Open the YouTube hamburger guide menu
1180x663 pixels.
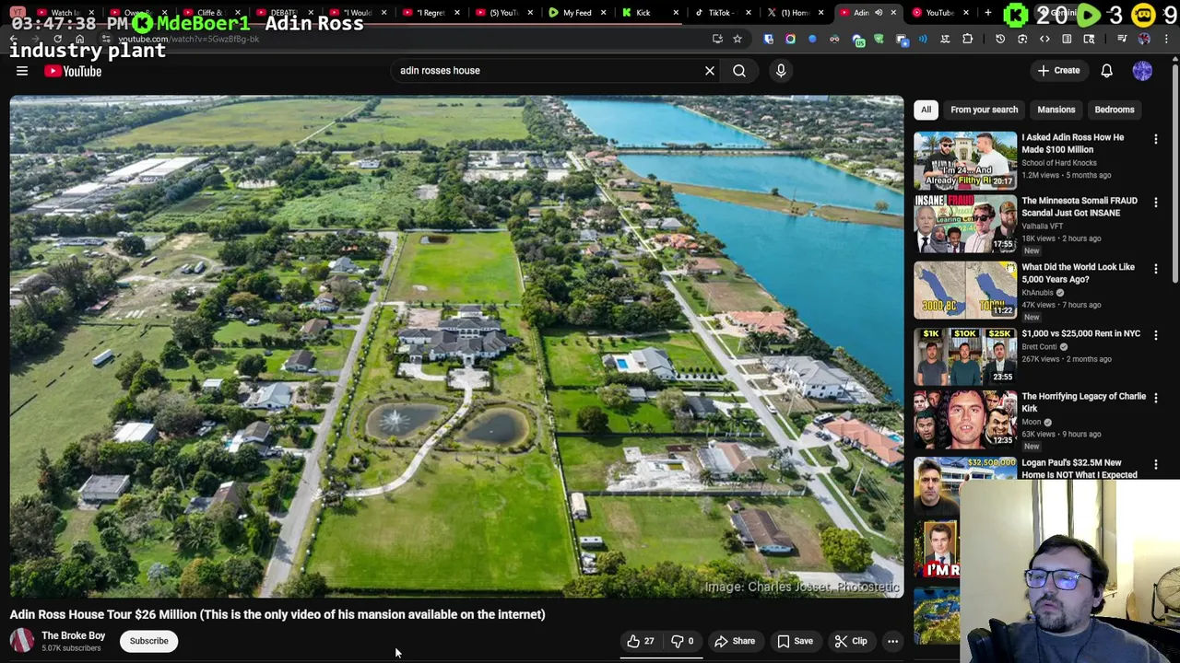tap(22, 71)
